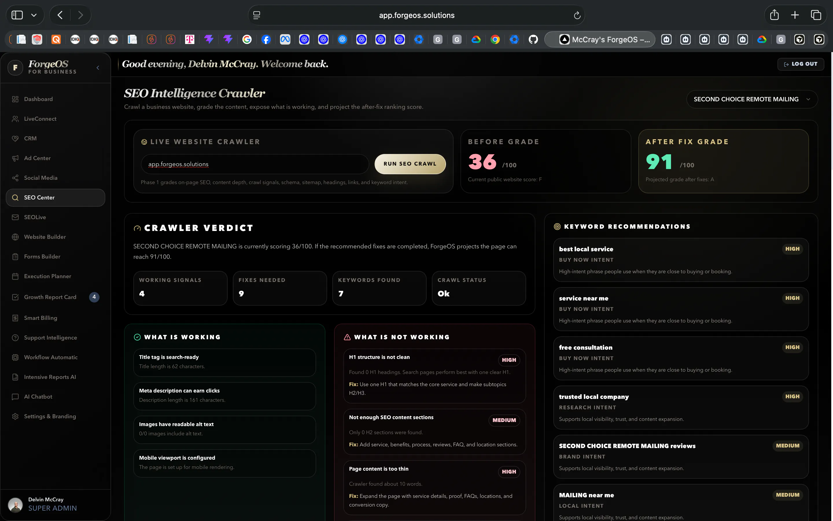Open the page settings icon in address bar

(x=257, y=15)
